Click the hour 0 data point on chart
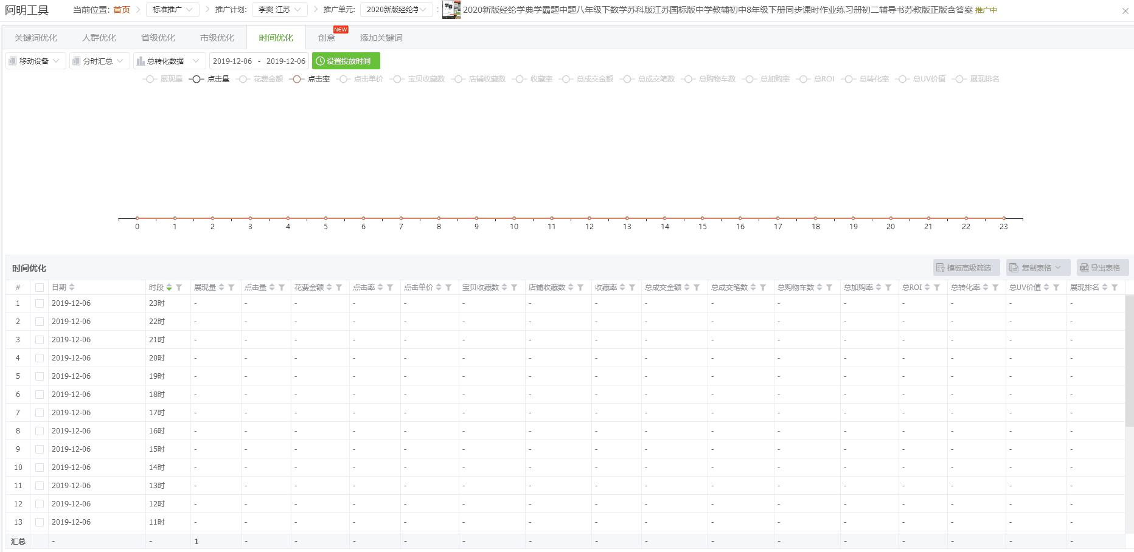This screenshot has width=1134, height=552. click(x=137, y=218)
